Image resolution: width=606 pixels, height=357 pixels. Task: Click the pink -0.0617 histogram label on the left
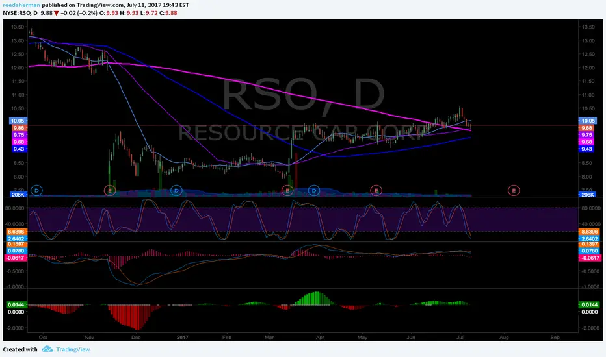[x=16, y=258]
